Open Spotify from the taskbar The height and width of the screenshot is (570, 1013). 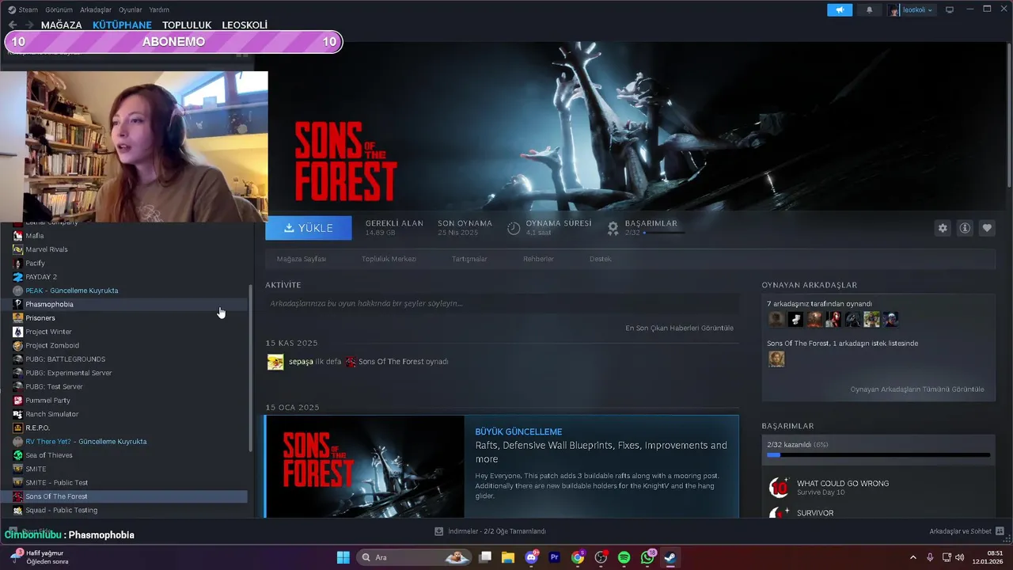pos(624,557)
